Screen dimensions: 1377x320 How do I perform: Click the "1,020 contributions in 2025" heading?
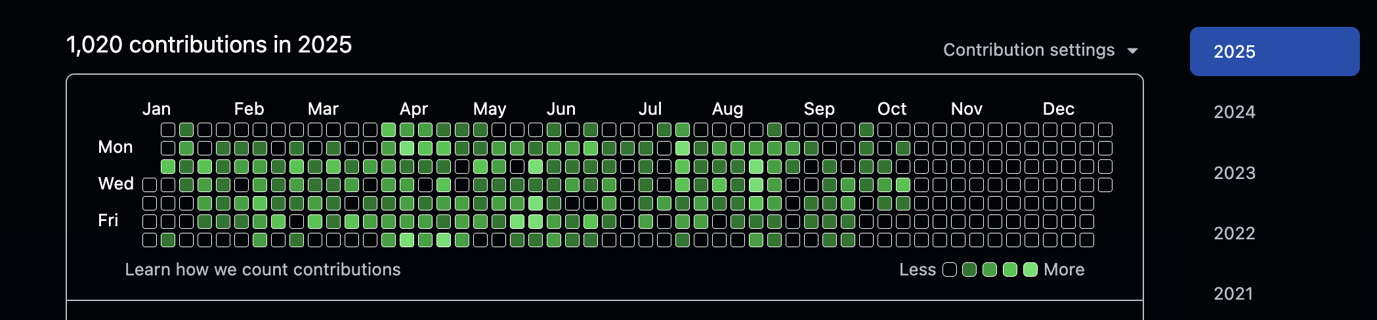coord(209,45)
